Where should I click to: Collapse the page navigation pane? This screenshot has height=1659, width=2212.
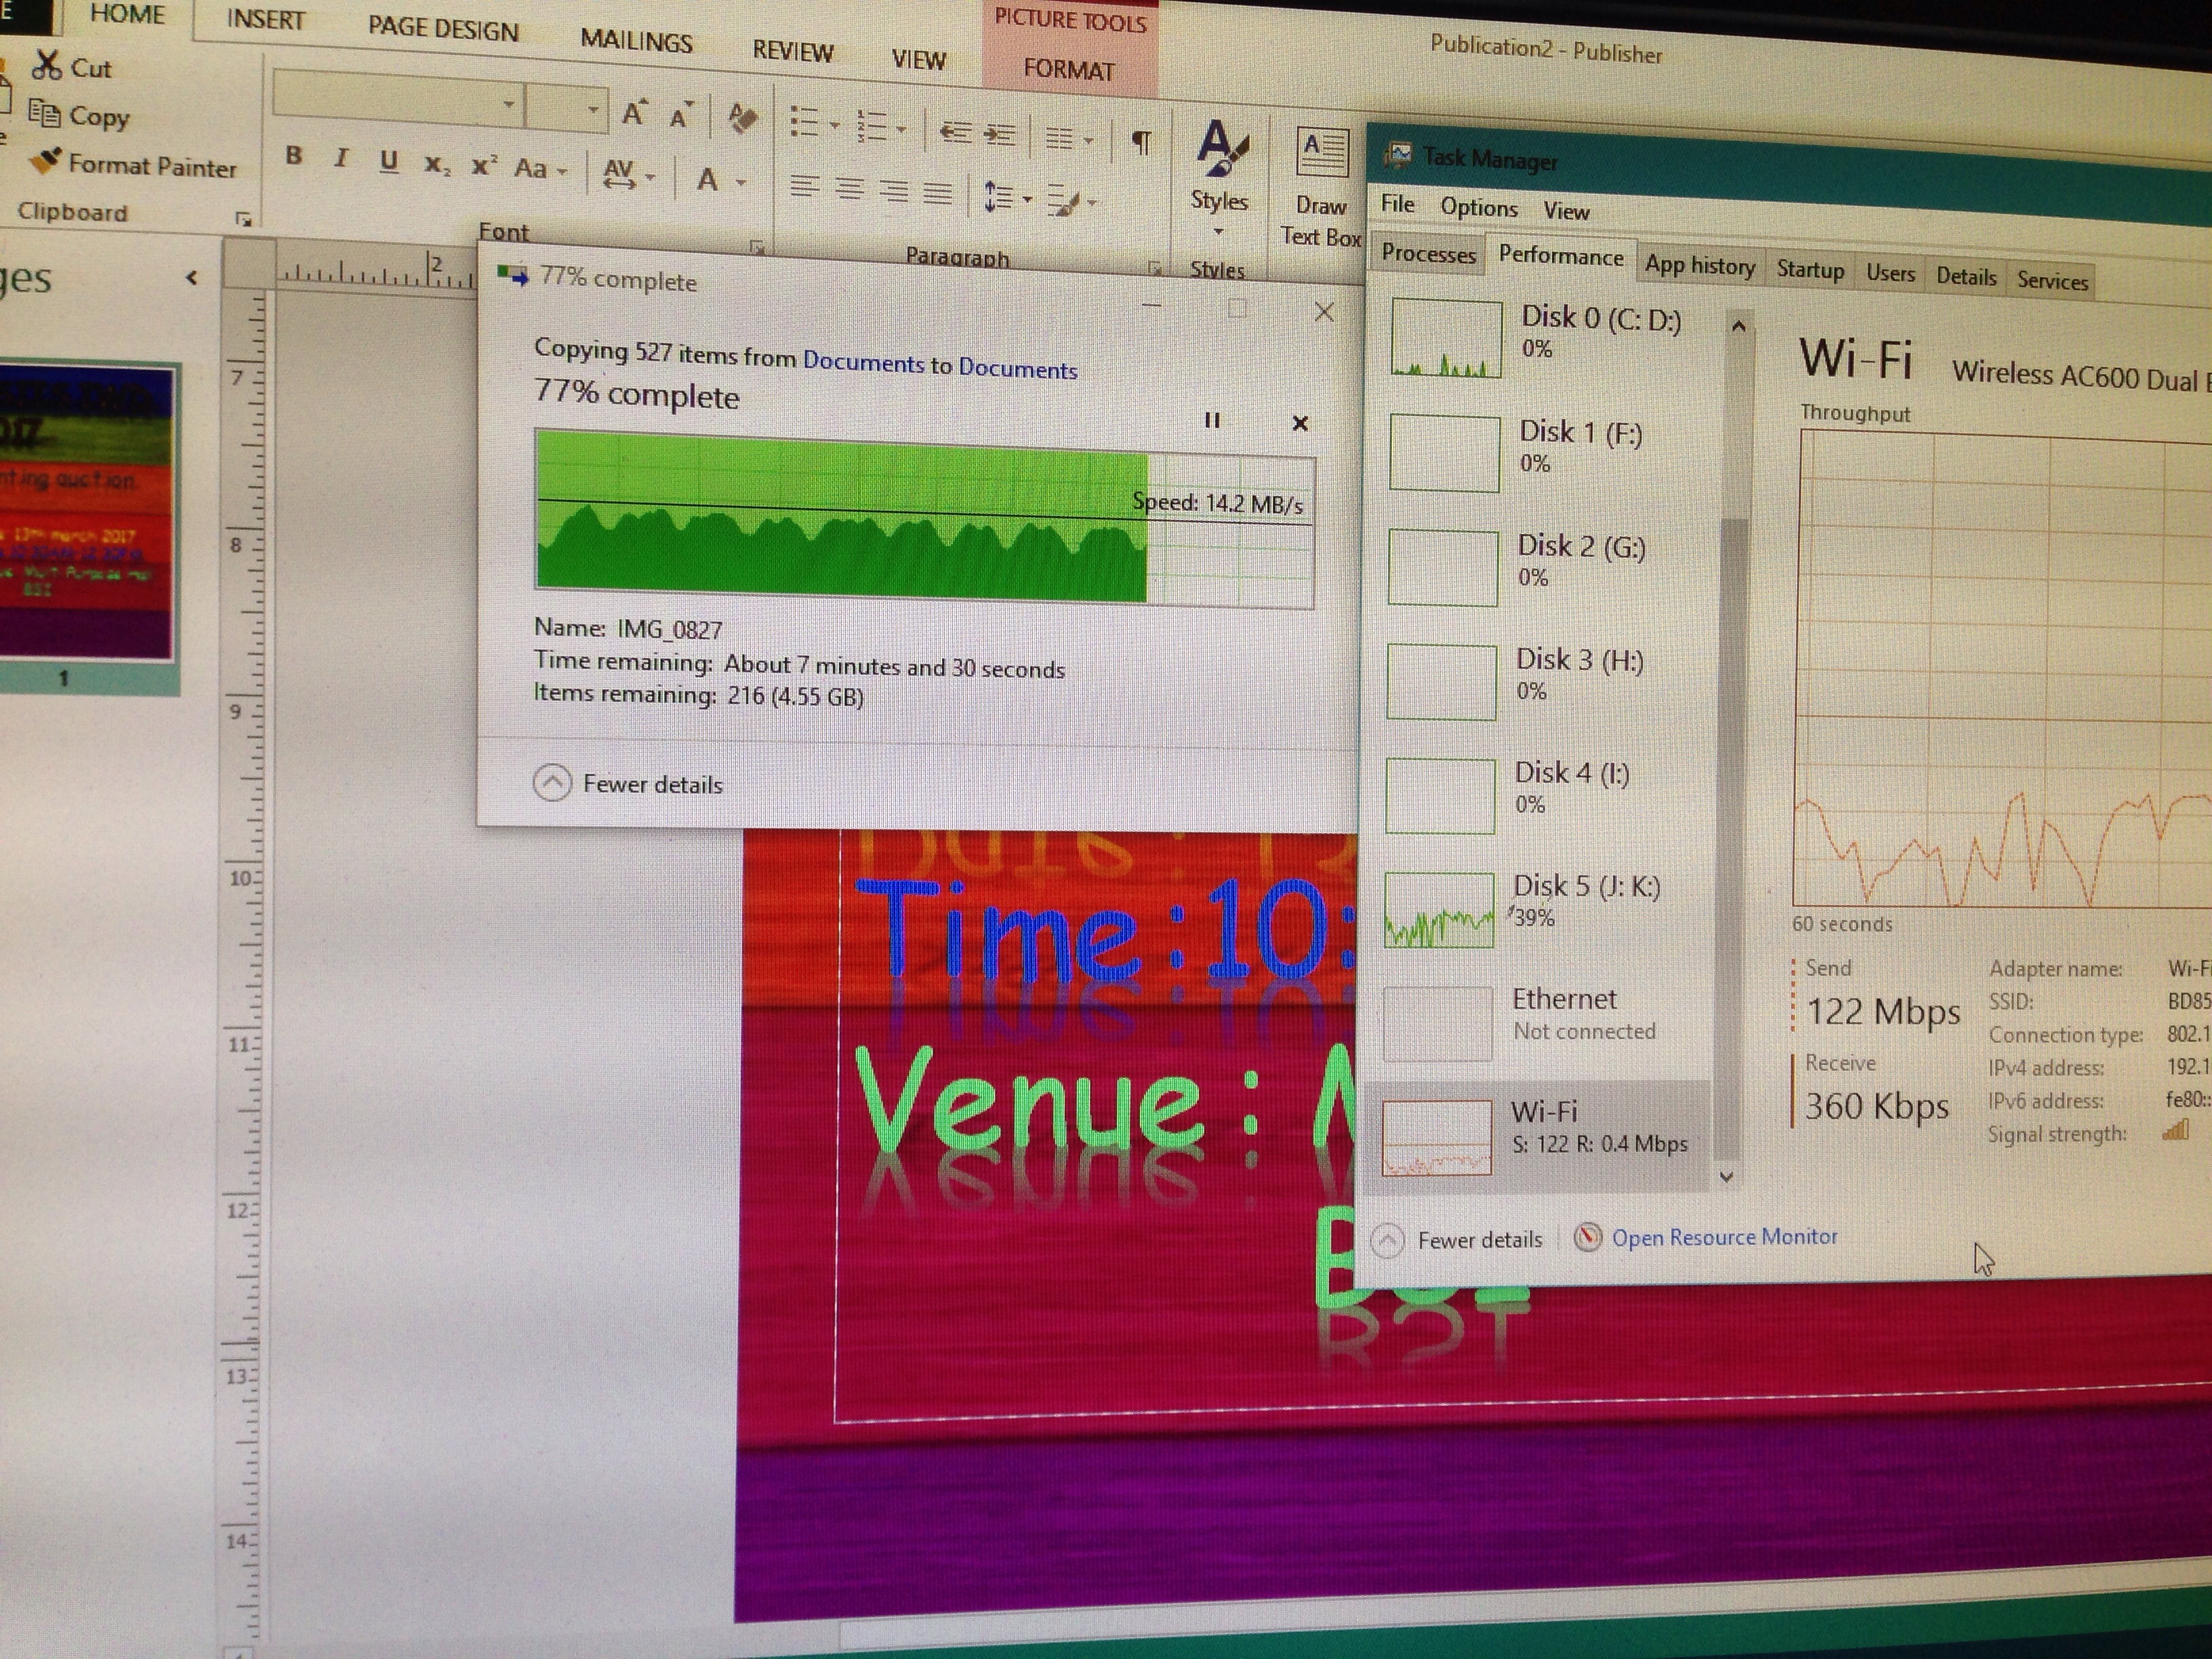point(191,278)
